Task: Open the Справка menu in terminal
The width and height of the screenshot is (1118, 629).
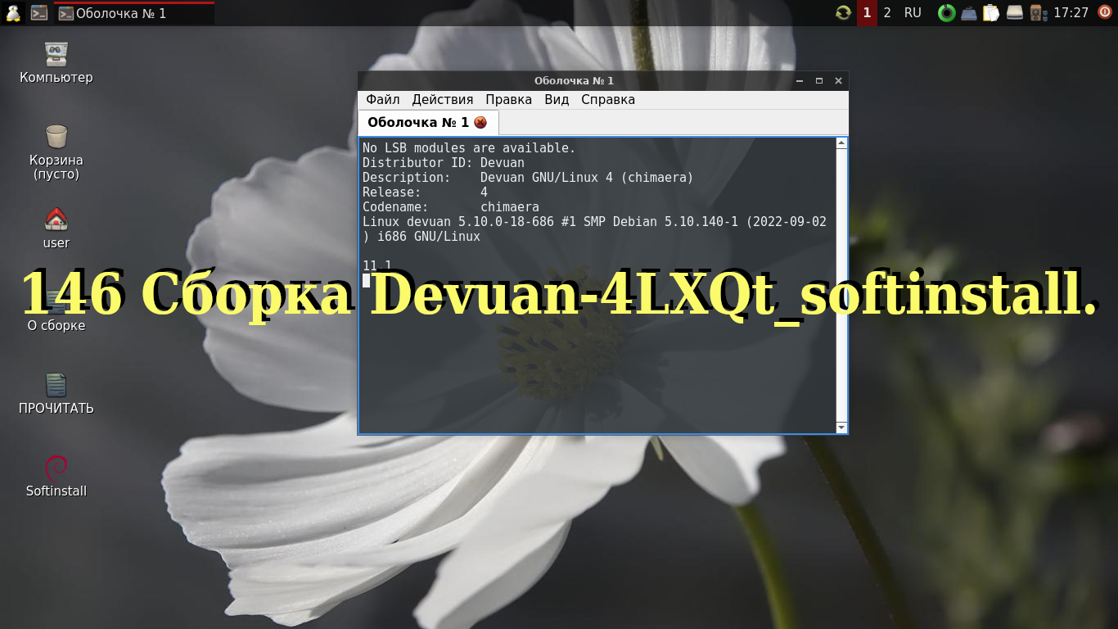Action: tap(608, 100)
